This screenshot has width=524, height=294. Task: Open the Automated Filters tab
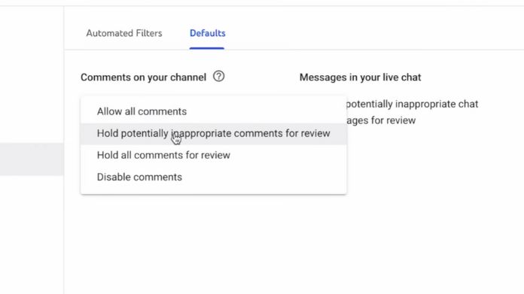[124, 33]
